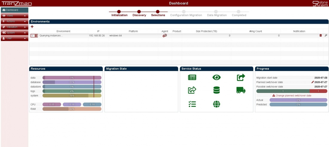Expand the Validation sidebar section
This screenshot has width=329, height=147.
pos(14,27)
